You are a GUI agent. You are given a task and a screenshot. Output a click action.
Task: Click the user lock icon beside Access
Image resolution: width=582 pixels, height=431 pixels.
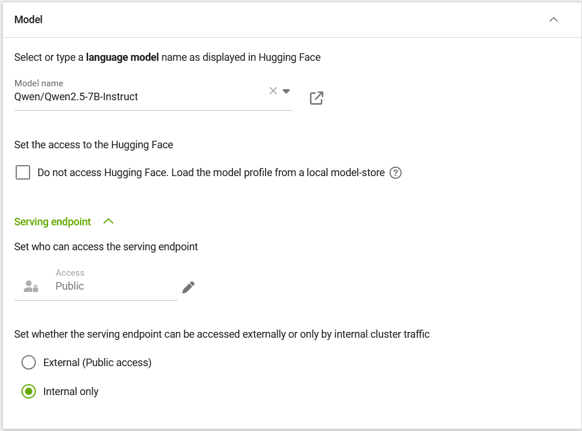31,286
